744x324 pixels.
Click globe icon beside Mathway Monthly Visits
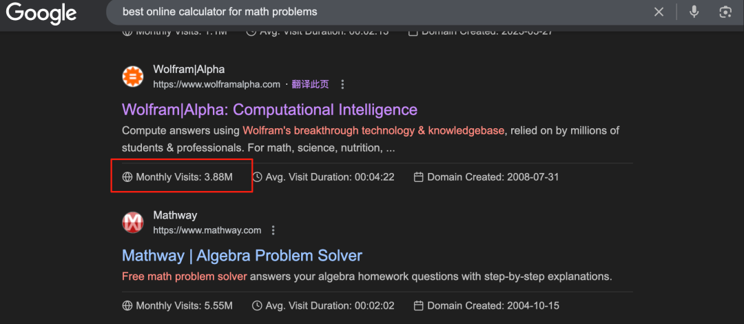(x=127, y=305)
